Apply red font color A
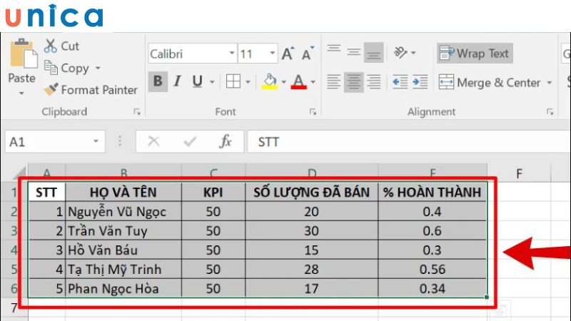The image size is (571, 321). pos(298,81)
